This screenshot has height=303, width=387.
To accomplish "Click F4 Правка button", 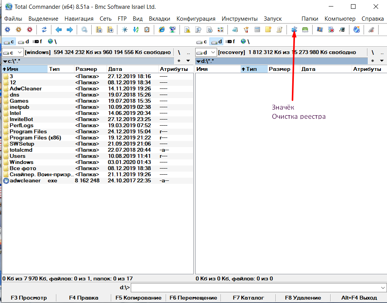I will 84,298.
